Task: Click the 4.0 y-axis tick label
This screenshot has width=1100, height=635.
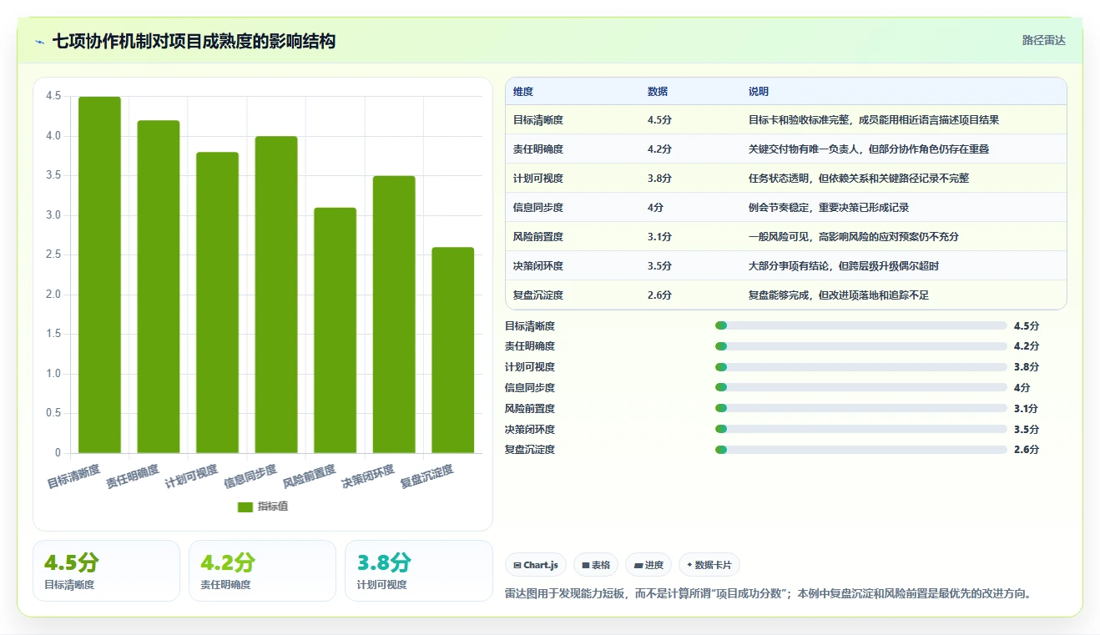Action: [x=54, y=136]
